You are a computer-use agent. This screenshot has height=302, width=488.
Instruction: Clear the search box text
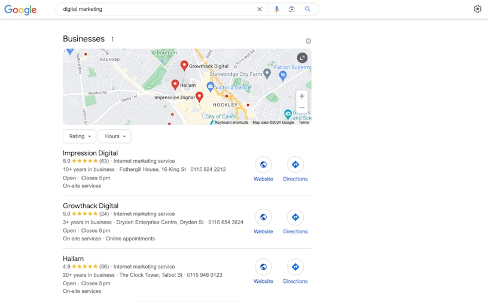(x=260, y=10)
